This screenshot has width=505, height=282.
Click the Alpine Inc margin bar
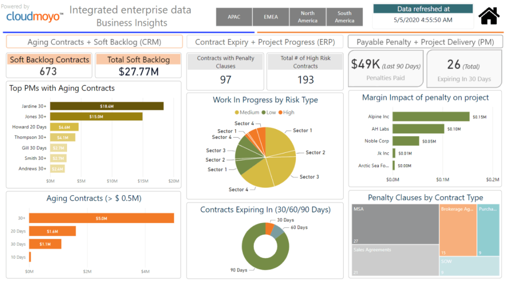coord(431,117)
